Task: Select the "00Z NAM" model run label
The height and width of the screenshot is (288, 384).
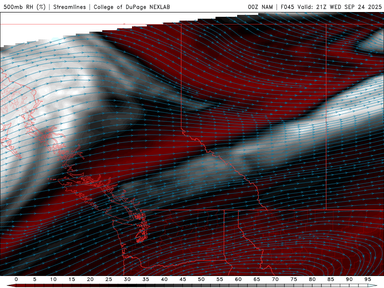Action: [260, 7]
